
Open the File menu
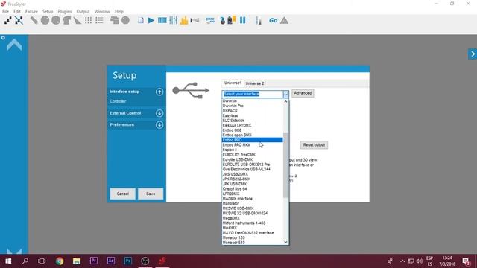tap(5, 11)
